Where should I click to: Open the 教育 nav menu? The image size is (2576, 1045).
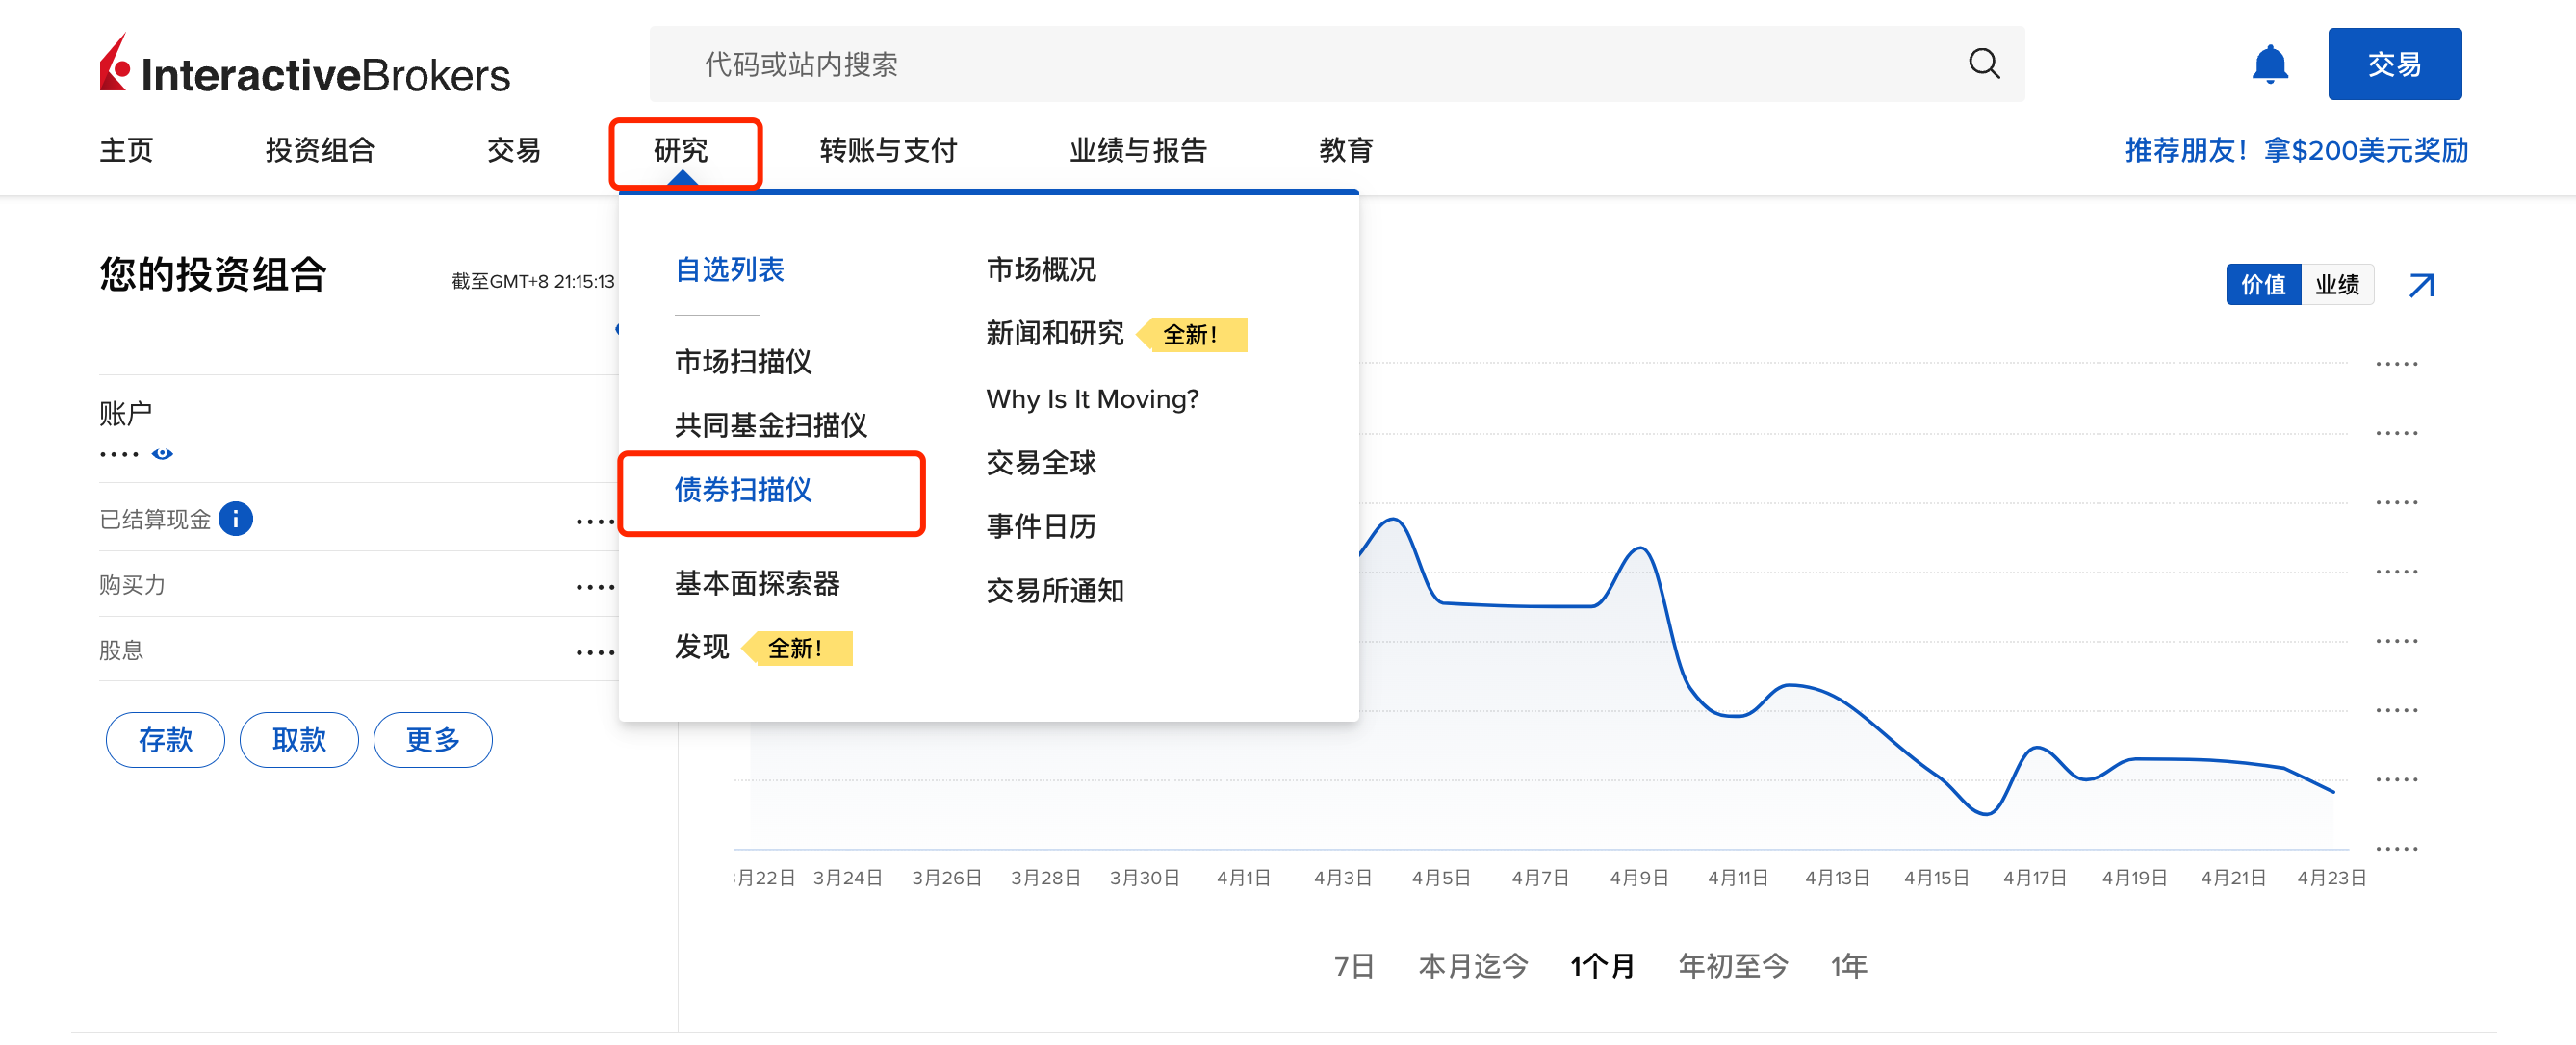point(1346,150)
